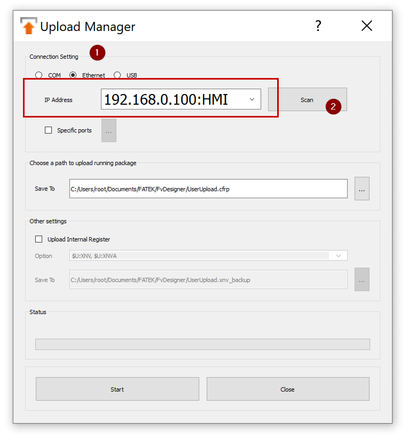Choose the Ethernet connection option
The height and width of the screenshot is (445, 408).
(73, 75)
